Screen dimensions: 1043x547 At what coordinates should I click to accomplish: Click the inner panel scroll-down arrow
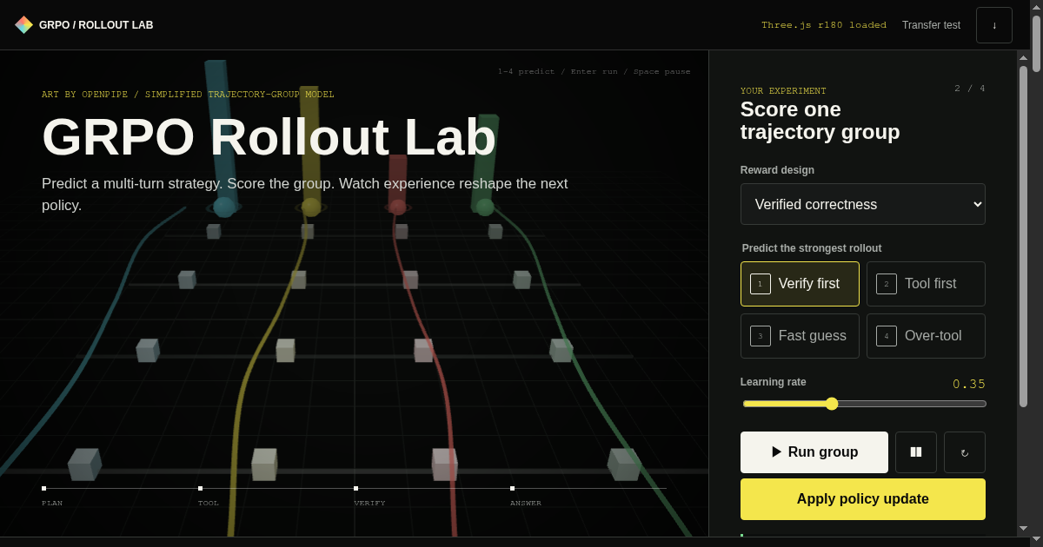[x=1023, y=528]
